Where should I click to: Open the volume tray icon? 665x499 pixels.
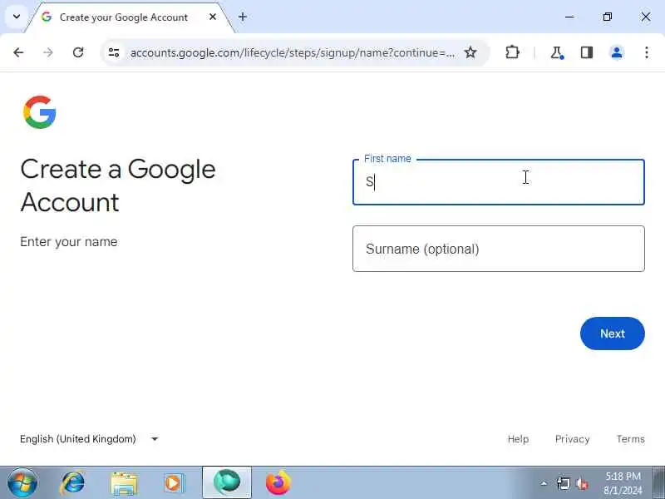pyautogui.click(x=584, y=483)
